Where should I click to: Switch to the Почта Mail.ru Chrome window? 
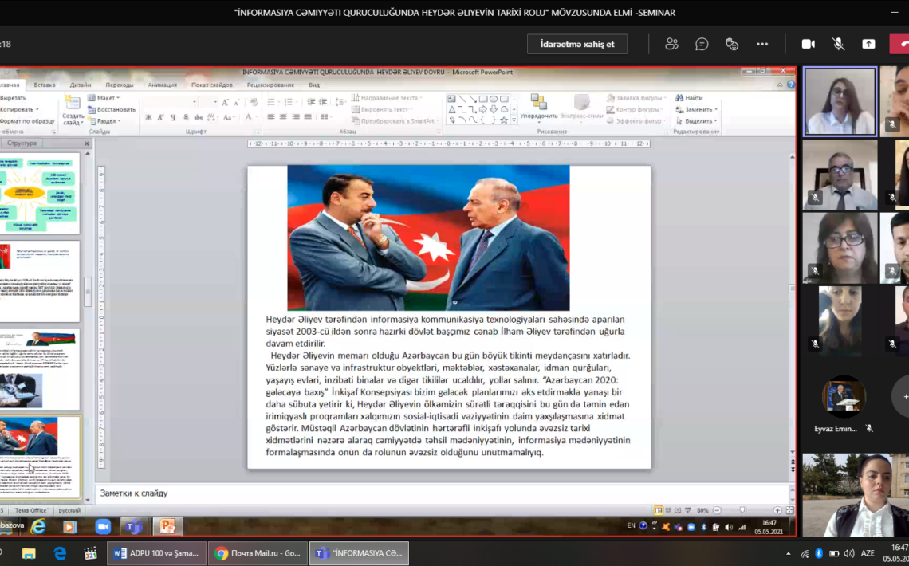coord(258,553)
